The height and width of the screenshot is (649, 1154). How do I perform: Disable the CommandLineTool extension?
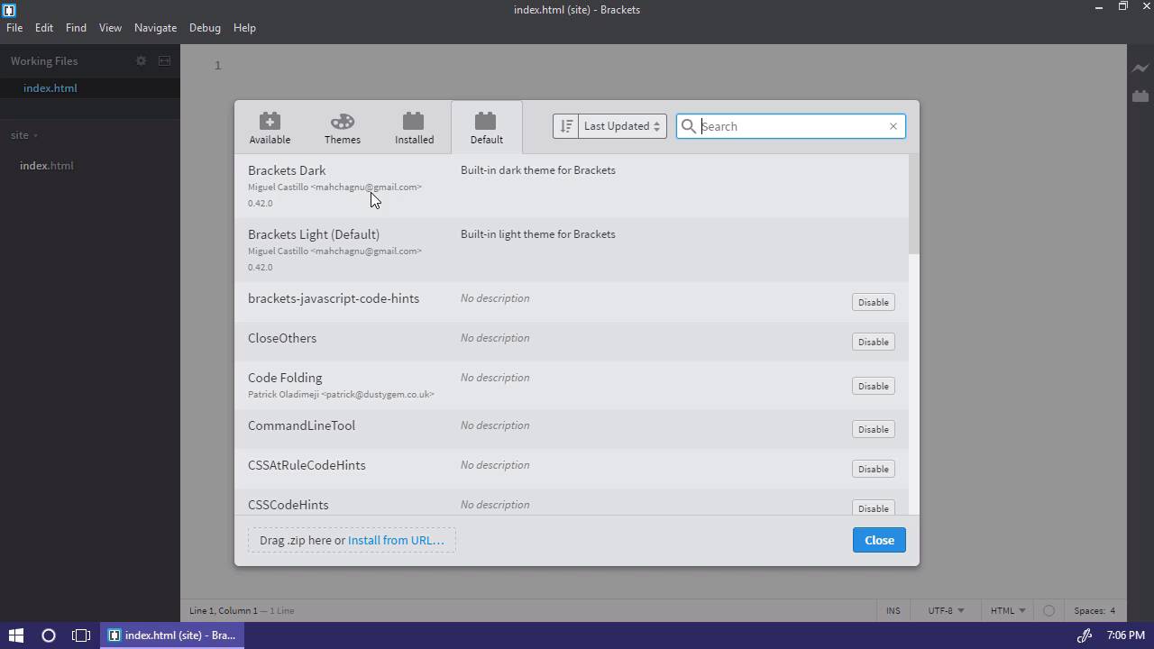tap(873, 429)
